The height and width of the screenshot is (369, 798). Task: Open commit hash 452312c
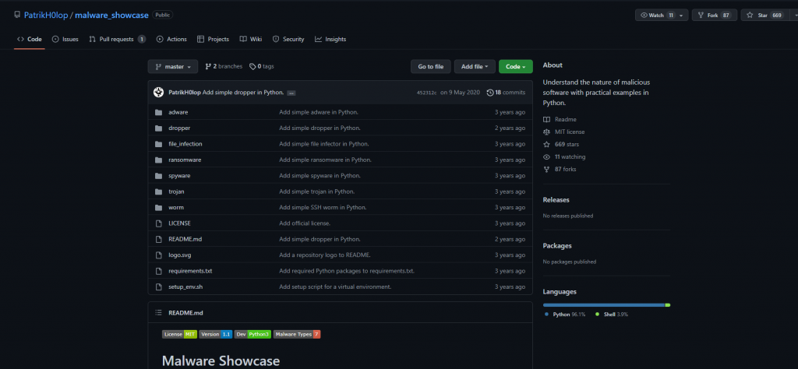(426, 93)
